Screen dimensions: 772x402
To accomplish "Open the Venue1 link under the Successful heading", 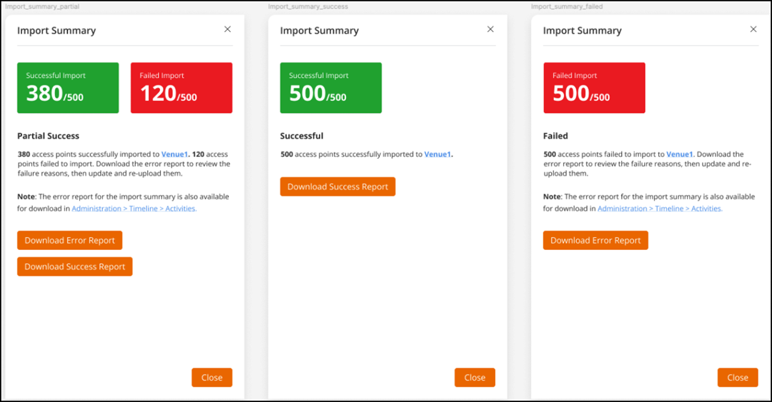I will pyautogui.click(x=438, y=154).
